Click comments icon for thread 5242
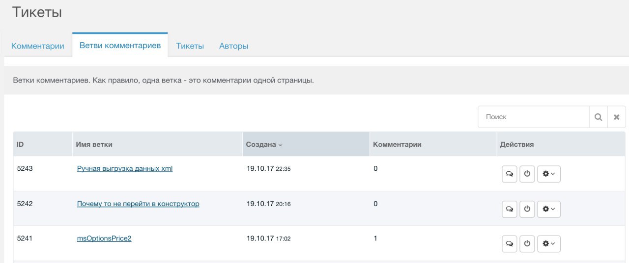Image resolution: width=629 pixels, height=263 pixels. pos(509,209)
